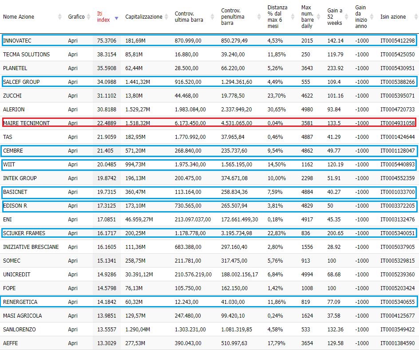Select the EDISON R stock name
The image size is (419, 350).
pyautogui.click(x=15, y=205)
